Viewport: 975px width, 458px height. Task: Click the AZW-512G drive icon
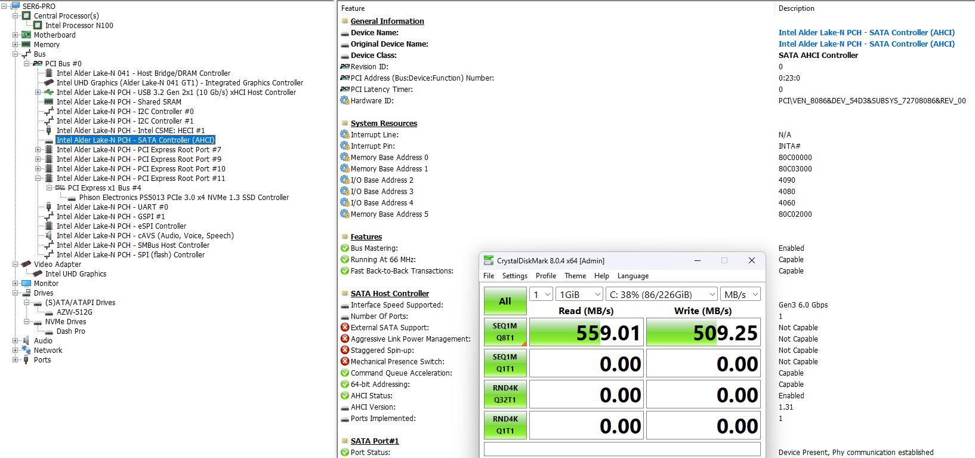pyautogui.click(x=49, y=312)
